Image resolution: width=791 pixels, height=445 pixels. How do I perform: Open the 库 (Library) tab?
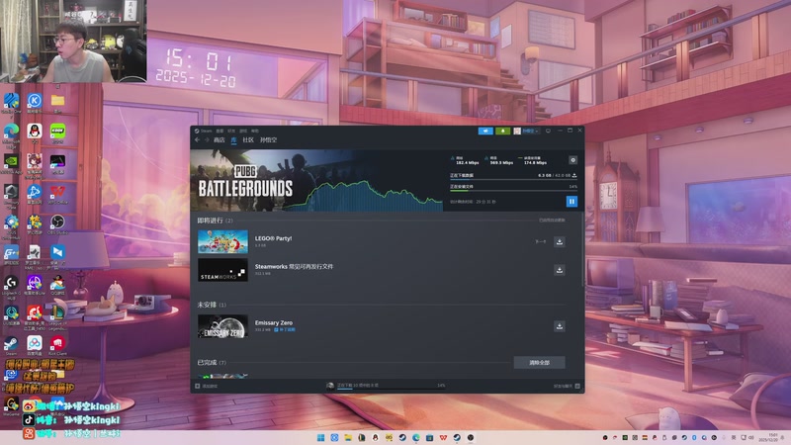pos(233,139)
